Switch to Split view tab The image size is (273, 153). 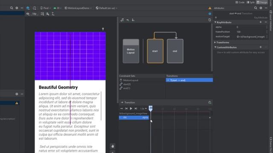coord(250,2)
